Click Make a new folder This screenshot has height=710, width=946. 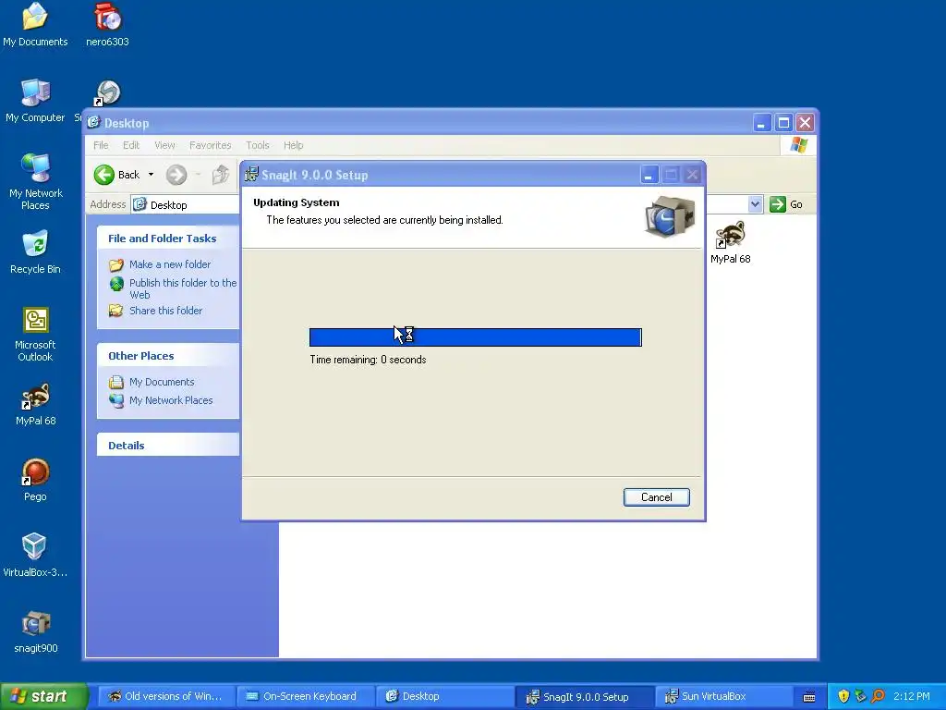[x=170, y=264]
